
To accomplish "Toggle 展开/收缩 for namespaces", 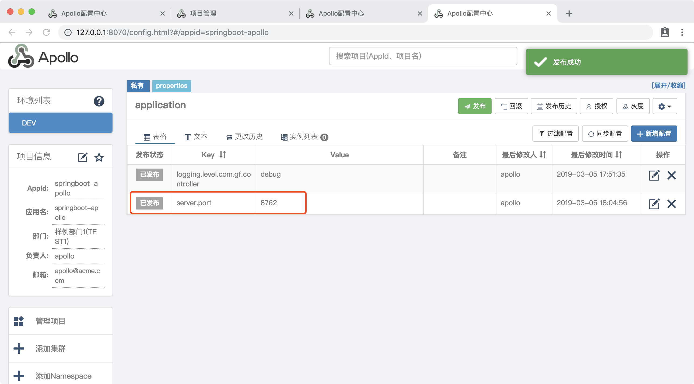I will point(668,86).
